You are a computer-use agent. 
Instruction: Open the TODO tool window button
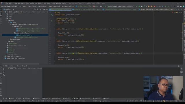[x=18, y=99]
